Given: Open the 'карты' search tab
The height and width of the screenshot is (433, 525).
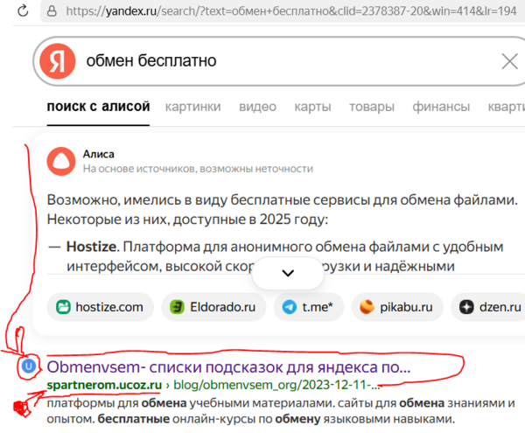Looking at the screenshot, I should point(312,107).
